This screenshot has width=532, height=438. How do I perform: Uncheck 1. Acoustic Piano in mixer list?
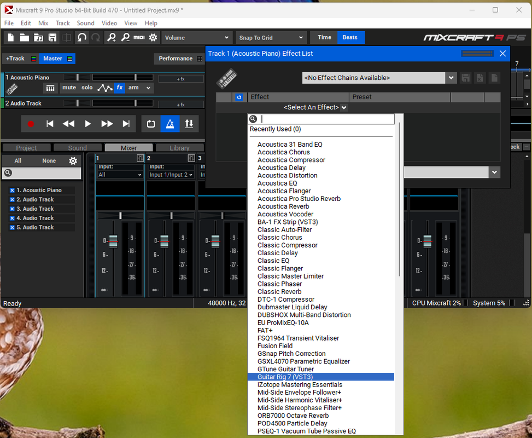coord(12,191)
